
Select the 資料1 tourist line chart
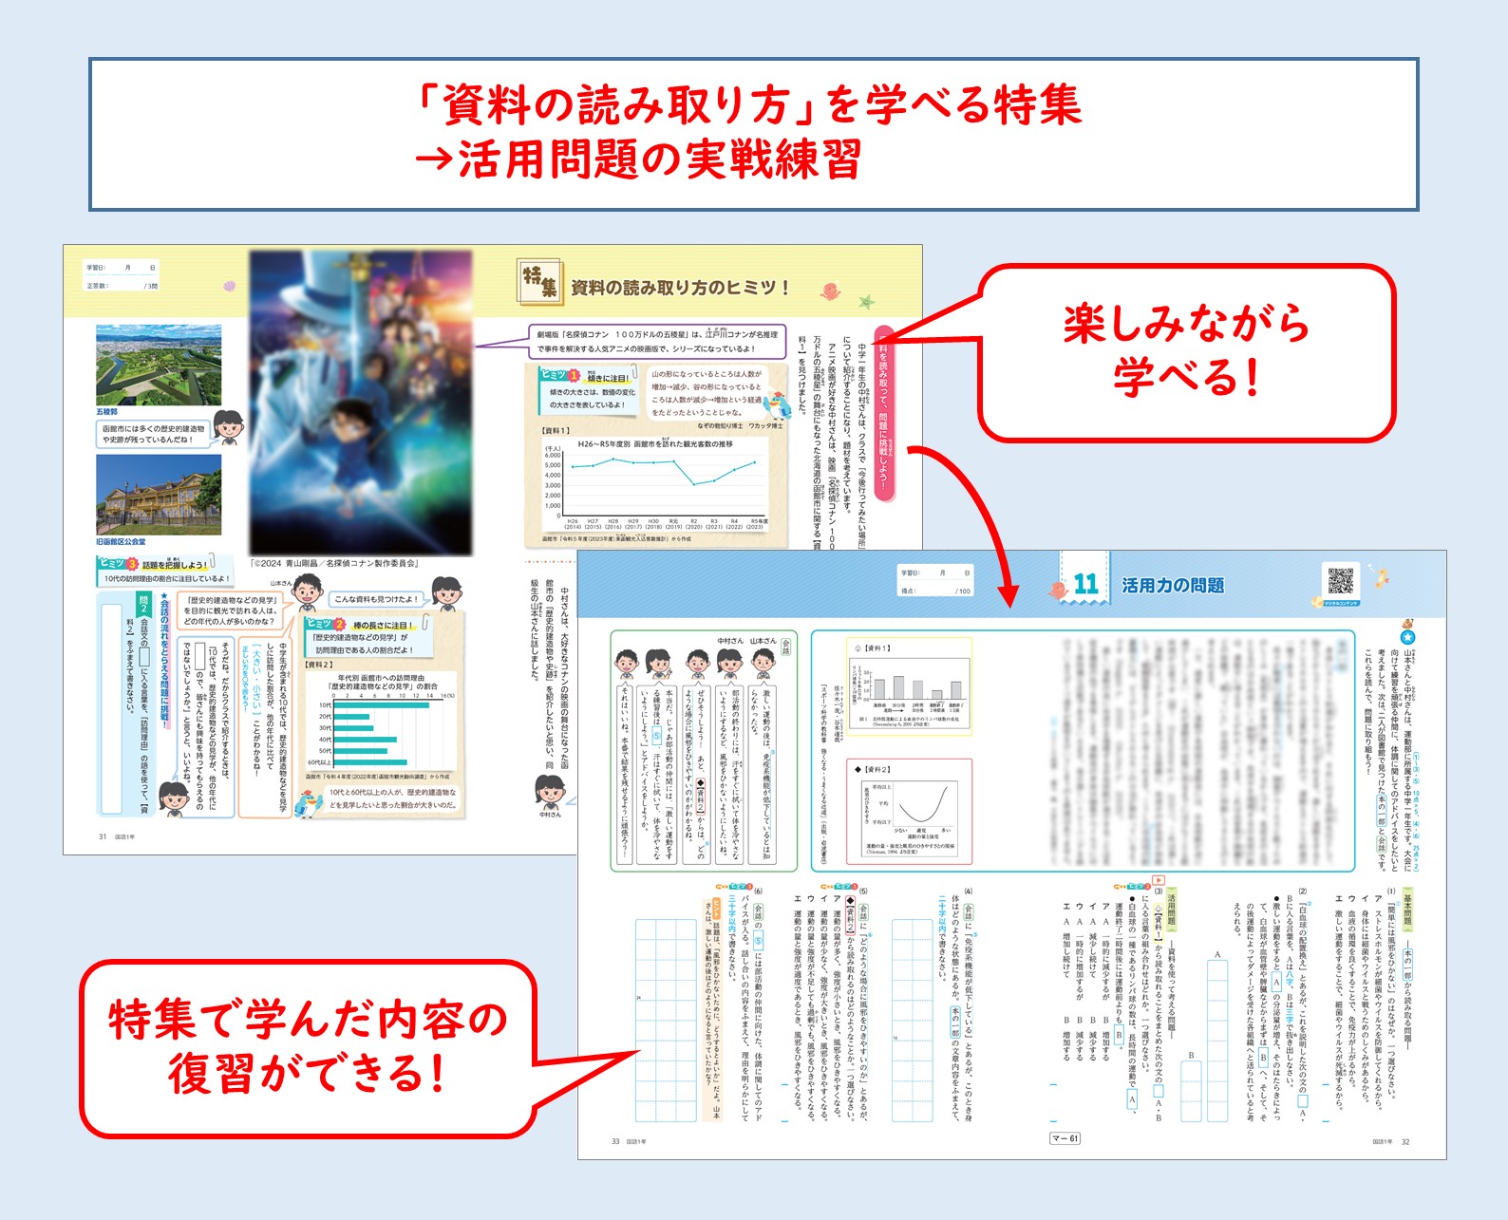click(x=655, y=483)
